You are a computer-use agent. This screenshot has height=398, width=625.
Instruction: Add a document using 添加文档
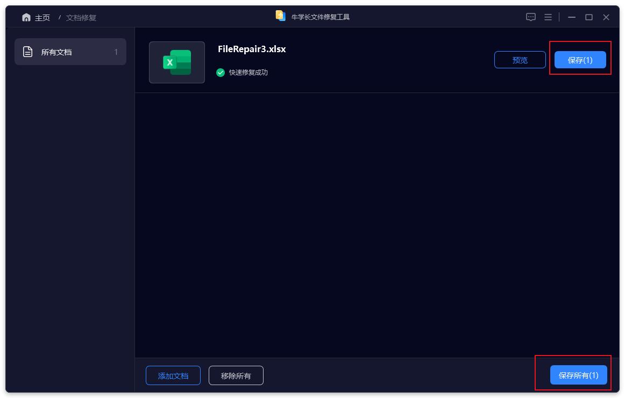[173, 375]
